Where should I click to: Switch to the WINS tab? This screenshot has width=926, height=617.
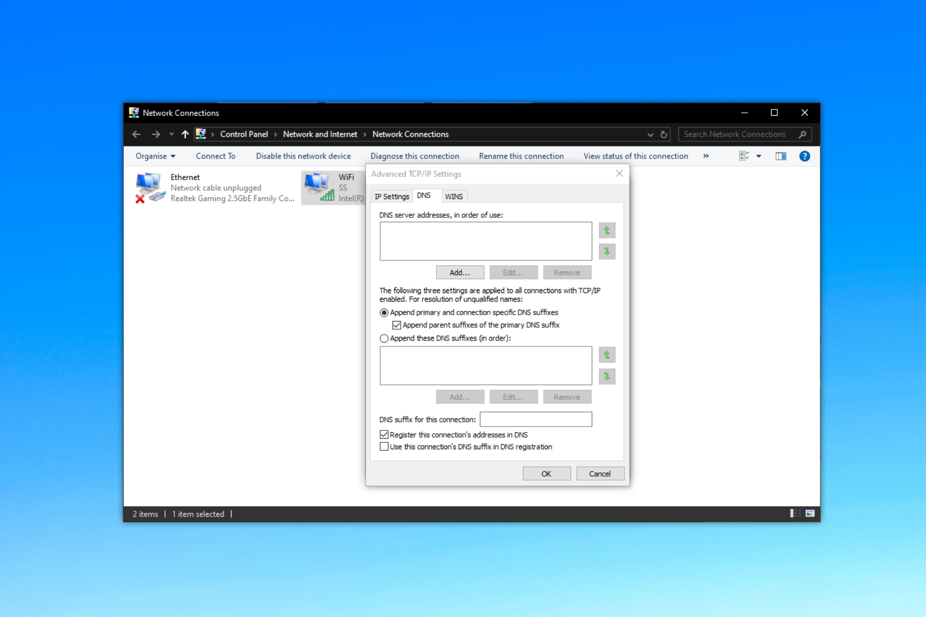click(454, 196)
